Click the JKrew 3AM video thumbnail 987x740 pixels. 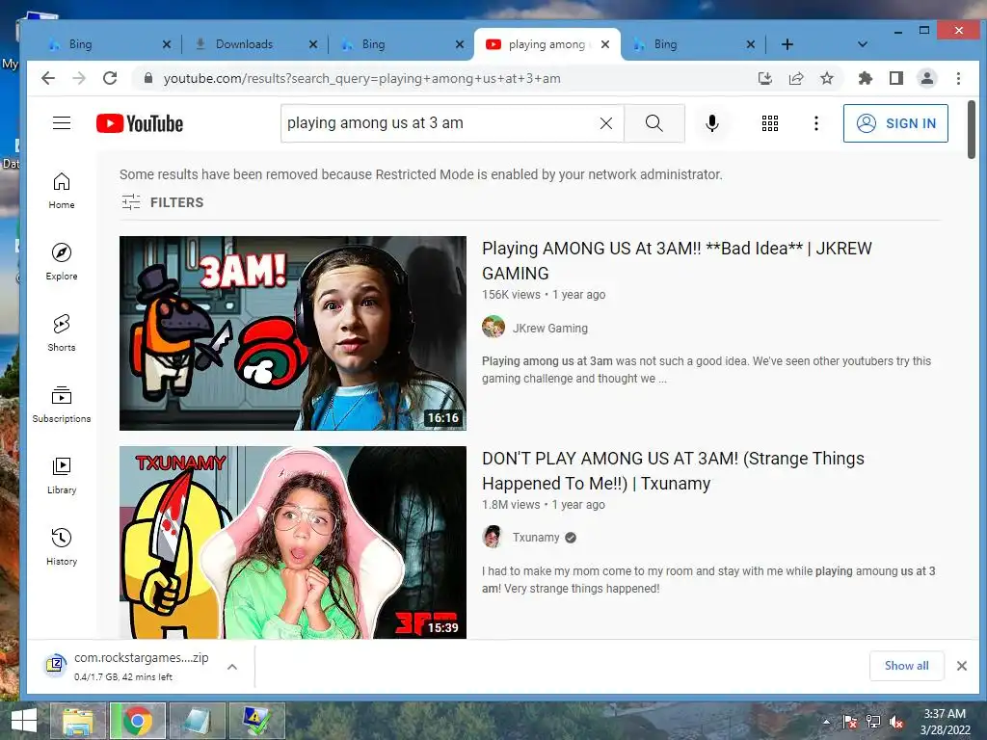pos(293,332)
